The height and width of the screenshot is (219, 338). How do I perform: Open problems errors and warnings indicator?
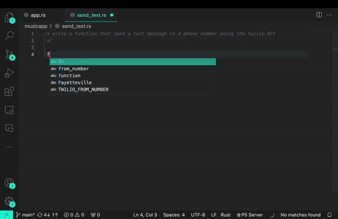[x=74, y=215]
